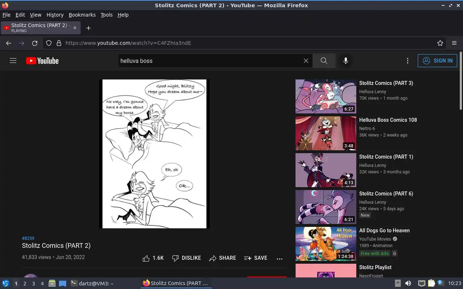This screenshot has width=463, height=289.
Task: Start voice search with the microphone icon
Action: [346, 61]
